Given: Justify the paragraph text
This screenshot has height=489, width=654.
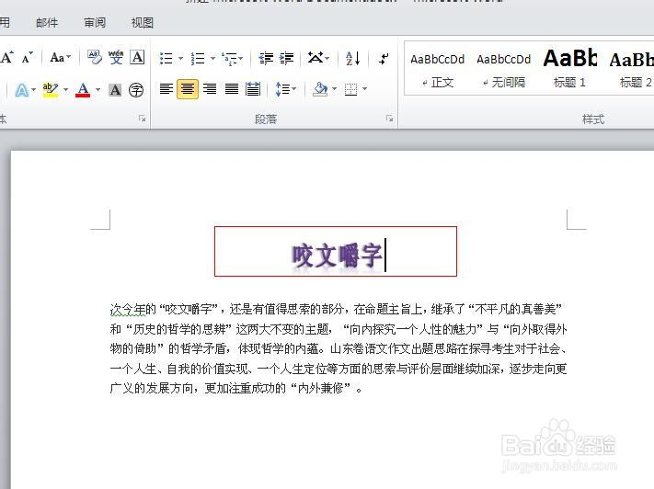Looking at the screenshot, I should coord(232,89).
